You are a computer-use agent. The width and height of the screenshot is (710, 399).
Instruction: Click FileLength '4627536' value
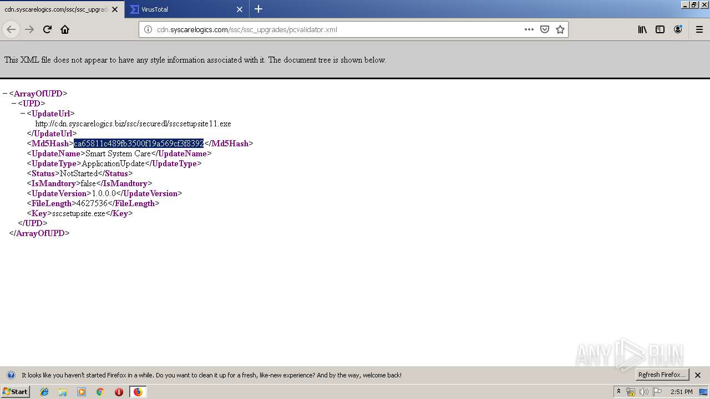[92, 203]
